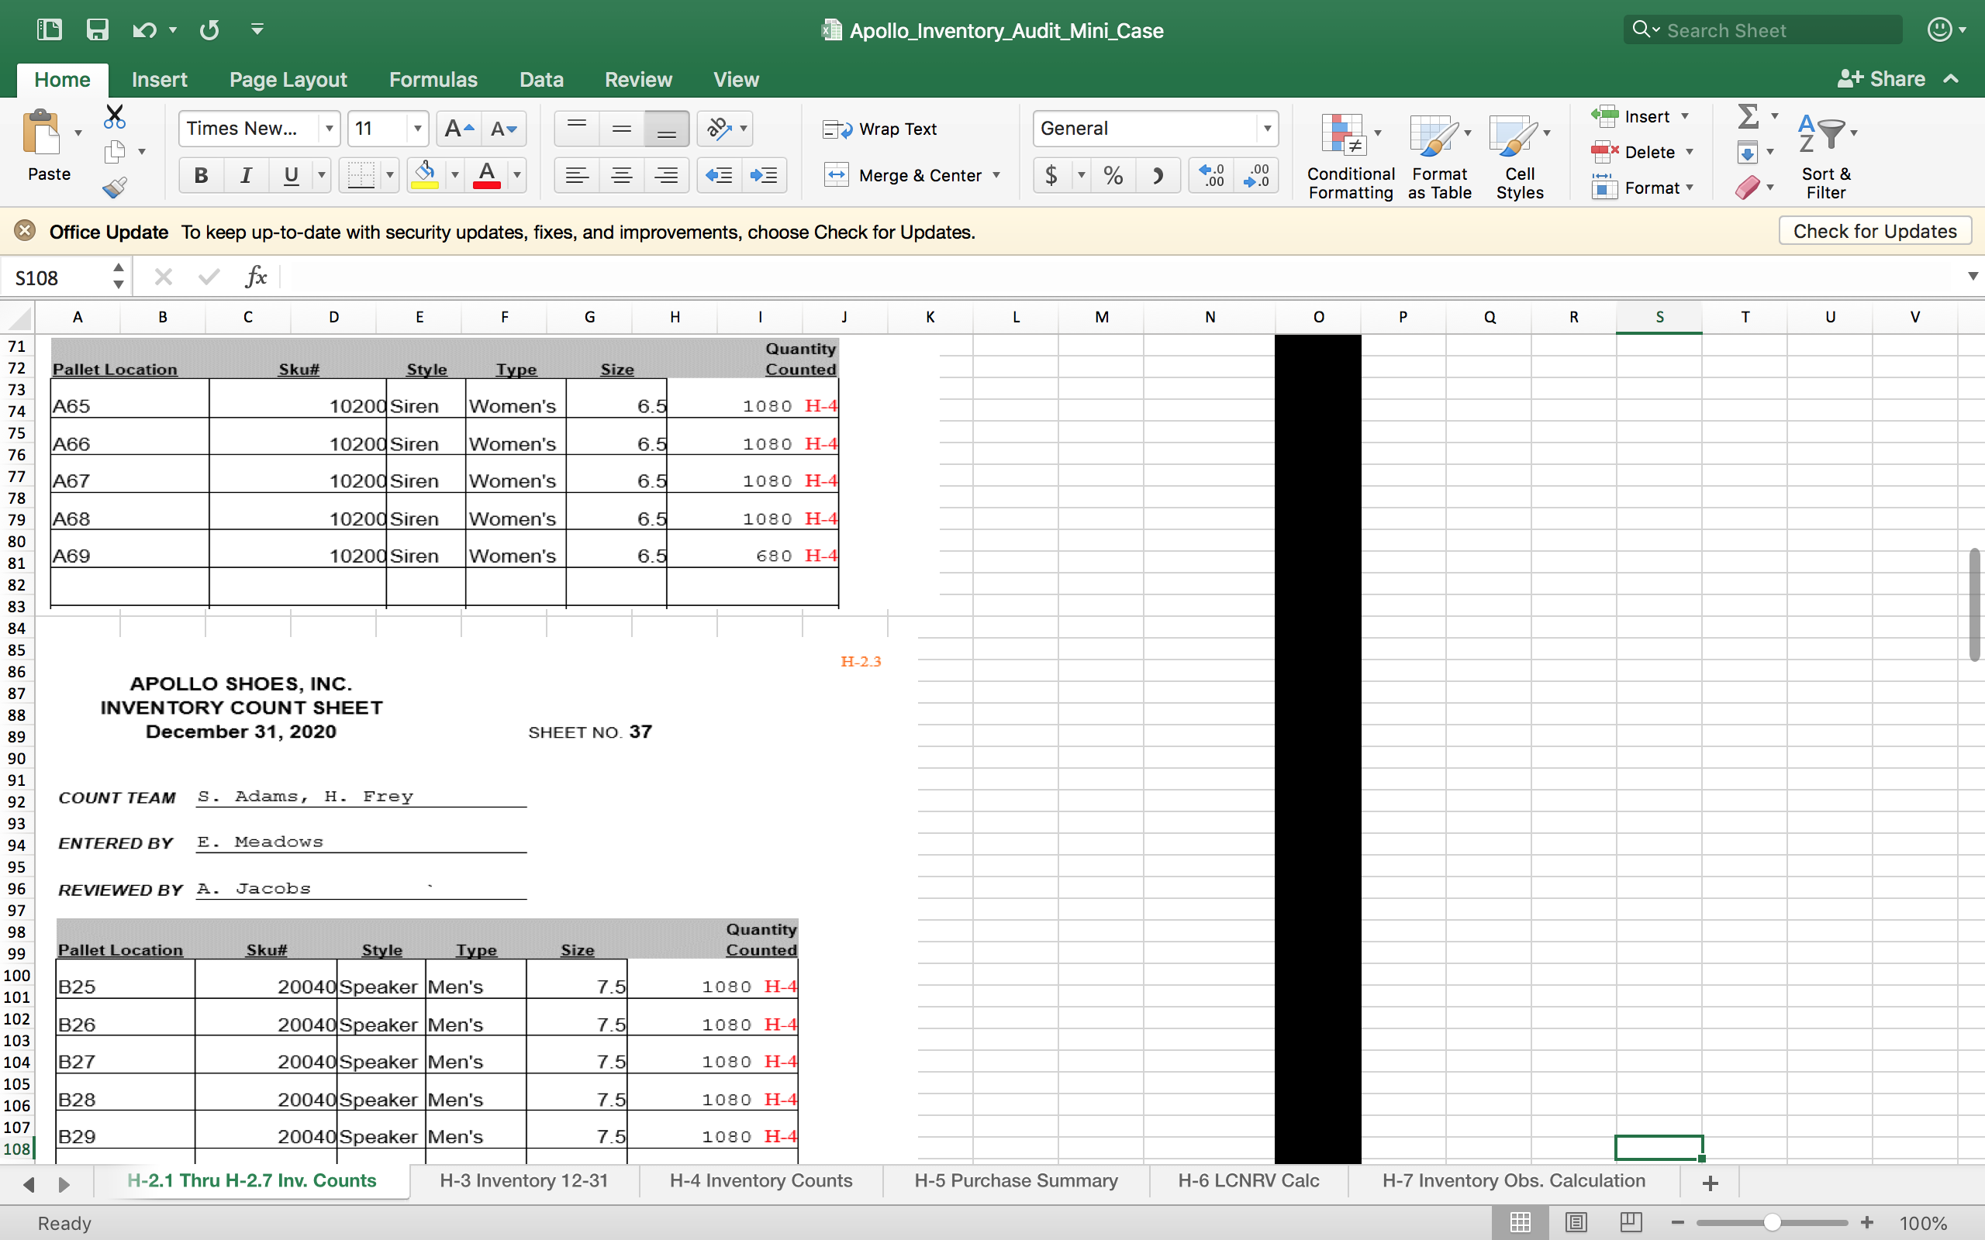Click the Clear eraser icon
The height and width of the screenshot is (1240, 1985).
1746,188
